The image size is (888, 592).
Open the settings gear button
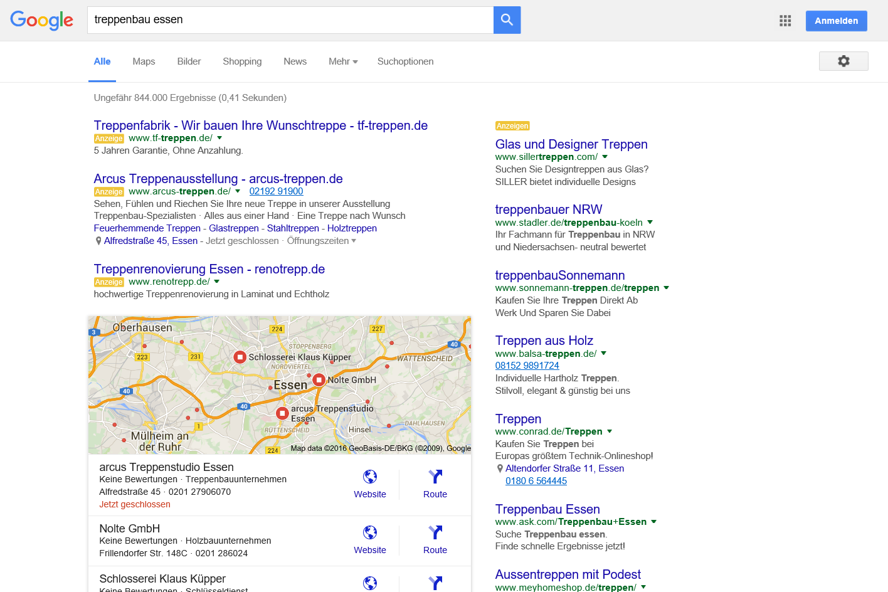[843, 61]
